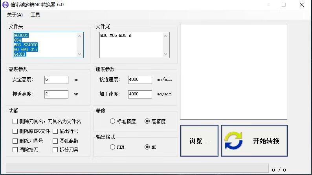Click the G54 line in 文件头
312x175 pixels.
click(x=18, y=40)
